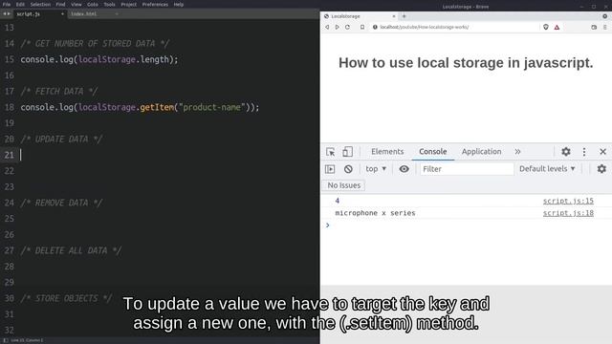Toggle the side bar icon in status bar
The image size is (612, 344).
point(6,340)
